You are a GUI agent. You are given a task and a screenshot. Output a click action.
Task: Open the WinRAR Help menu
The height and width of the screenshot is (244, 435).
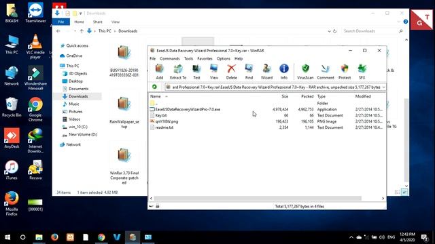tap(239, 59)
